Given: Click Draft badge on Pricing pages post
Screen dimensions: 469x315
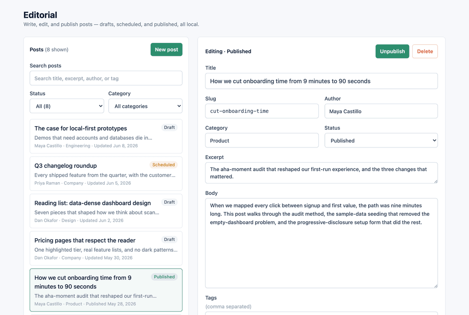Looking at the screenshot, I should tap(169, 240).
